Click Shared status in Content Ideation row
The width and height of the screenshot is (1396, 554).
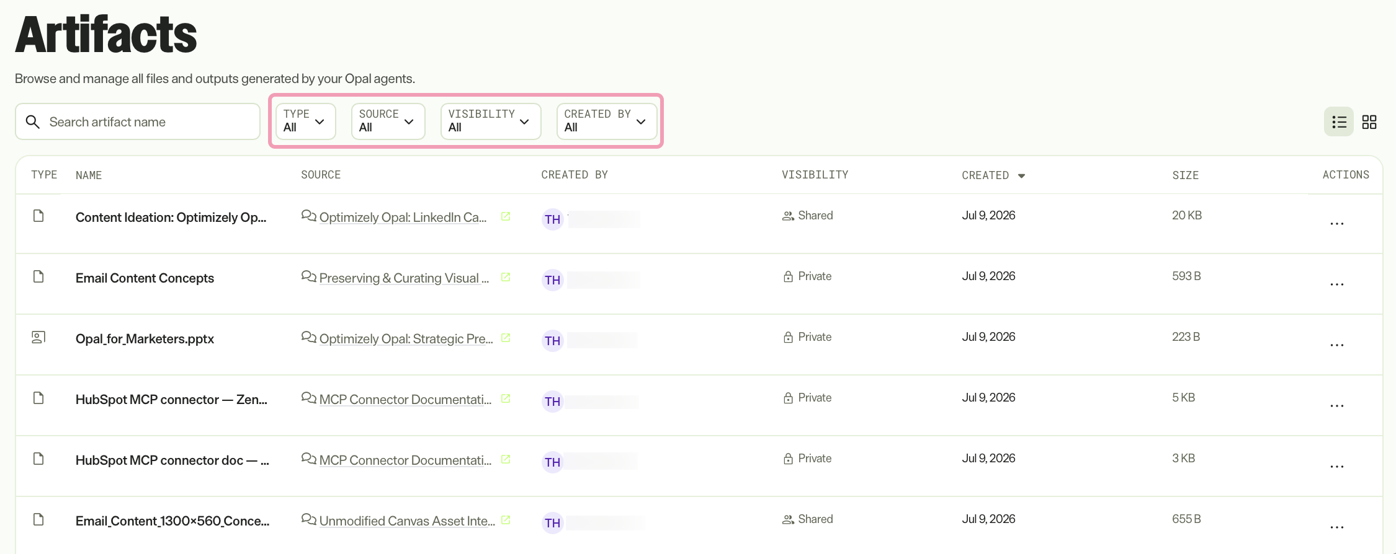tap(807, 216)
